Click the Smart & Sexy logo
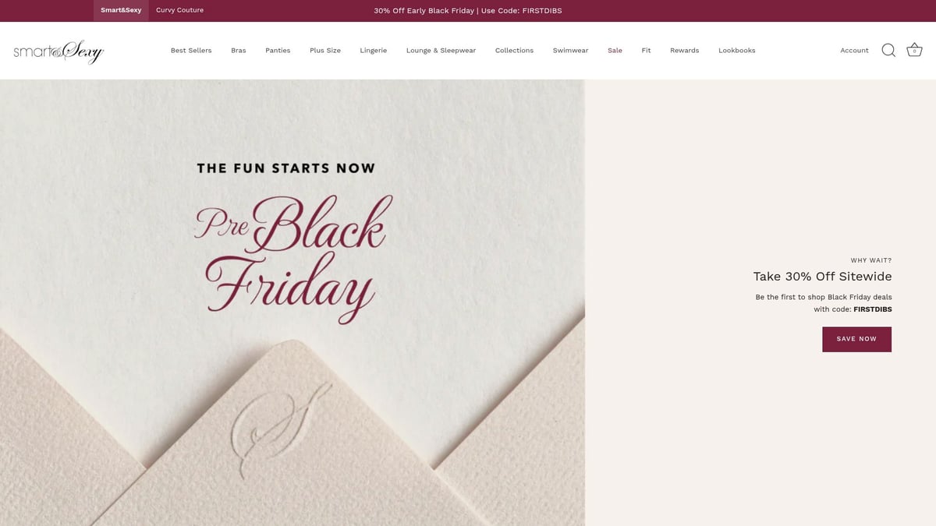Viewport: 936px width, 526px height. point(58,51)
